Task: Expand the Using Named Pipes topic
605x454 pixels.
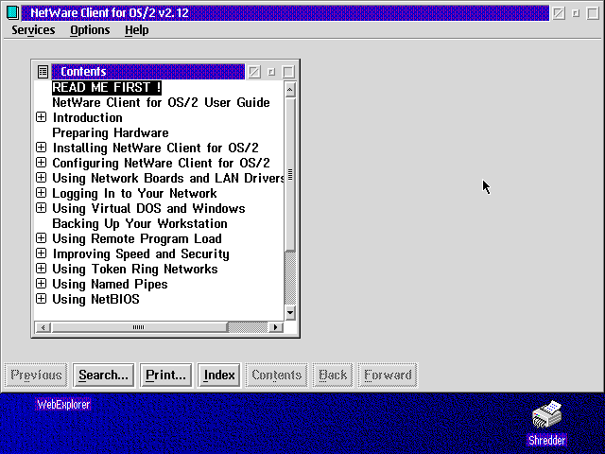Action: pyautogui.click(x=41, y=284)
